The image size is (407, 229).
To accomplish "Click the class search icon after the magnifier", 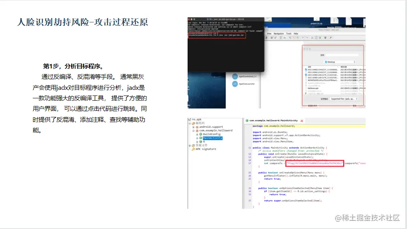I will (x=294, y=38).
